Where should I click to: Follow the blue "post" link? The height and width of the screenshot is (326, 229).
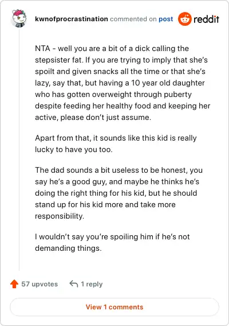[165, 19]
